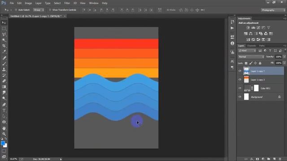Open the File menu

[x=12, y=3]
